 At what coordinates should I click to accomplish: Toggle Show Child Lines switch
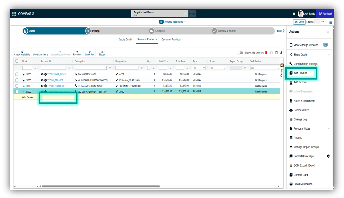click(x=240, y=53)
